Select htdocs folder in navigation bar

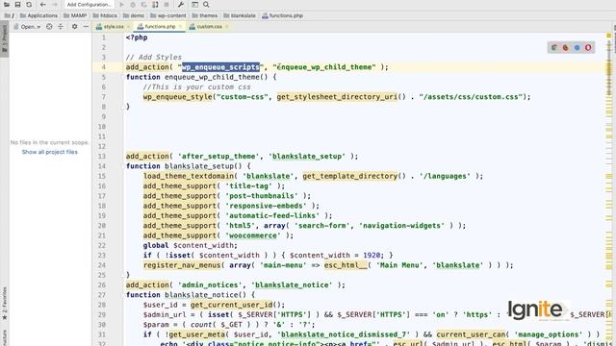(105, 15)
